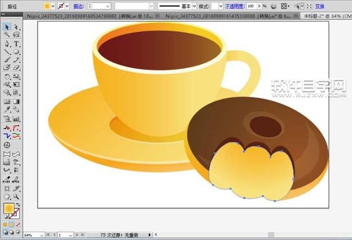The height and width of the screenshot is (240, 352).
Task: Choose the Warp tool
Action: coord(6,84)
